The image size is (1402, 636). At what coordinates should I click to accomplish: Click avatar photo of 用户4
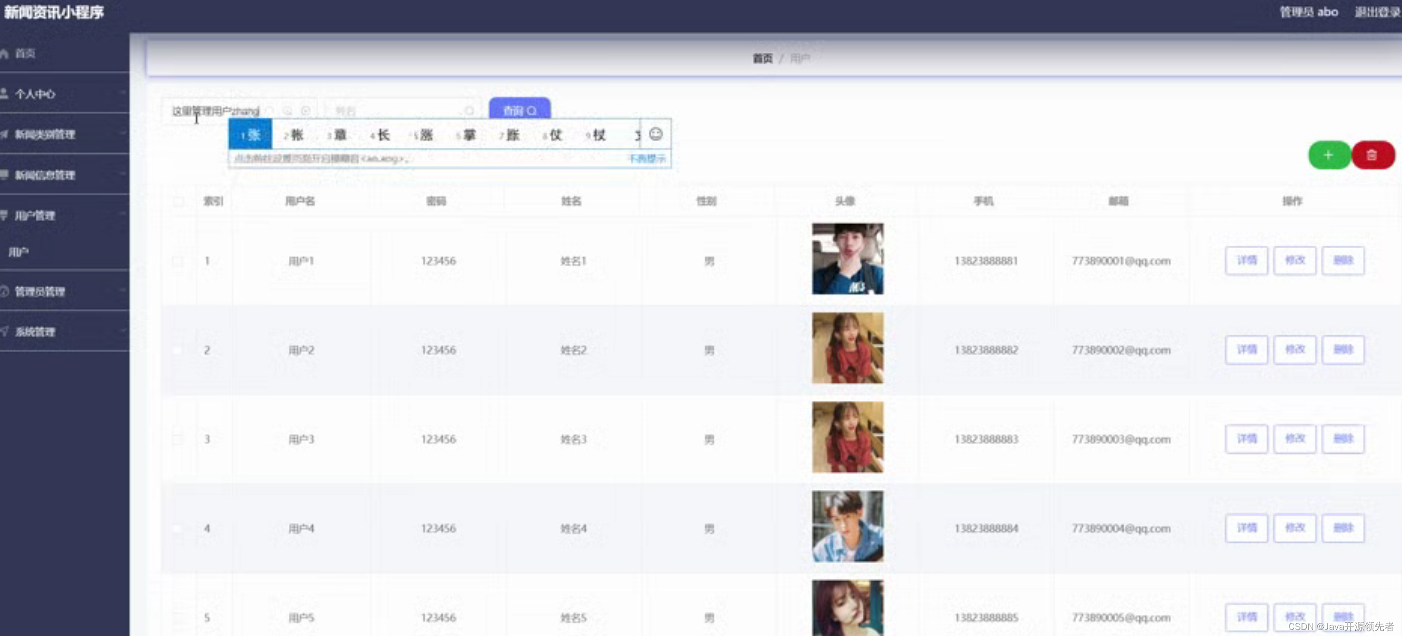[848, 526]
